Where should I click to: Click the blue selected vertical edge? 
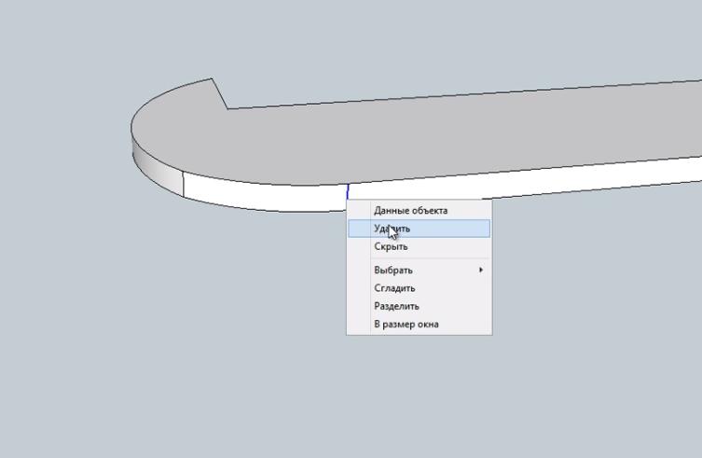click(x=348, y=192)
